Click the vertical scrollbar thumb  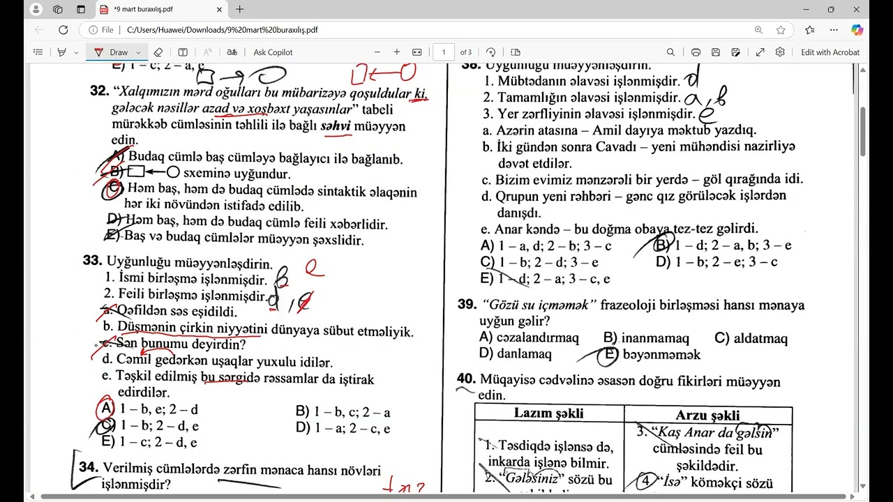[x=864, y=131]
